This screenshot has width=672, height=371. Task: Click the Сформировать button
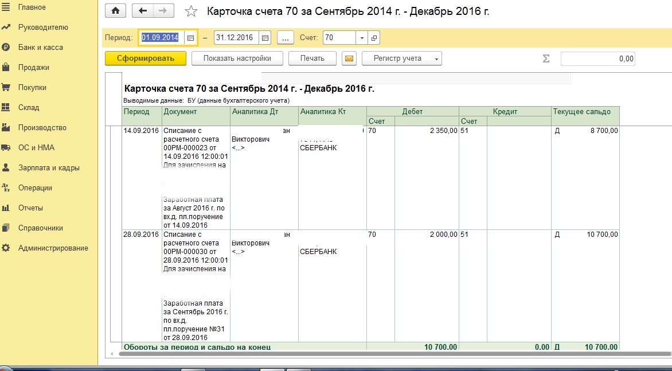(x=146, y=58)
